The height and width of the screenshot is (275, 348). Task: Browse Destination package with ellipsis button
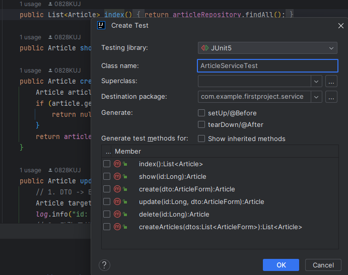coord(331,97)
